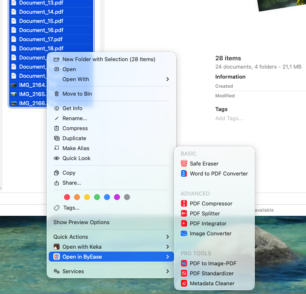Choose Image Converter from the submenu
306x294 pixels.
click(x=214, y=233)
